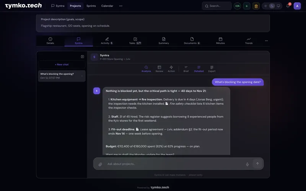Switch to the Details tab
The height and width of the screenshot is (191, 306).
coord(50,41)
